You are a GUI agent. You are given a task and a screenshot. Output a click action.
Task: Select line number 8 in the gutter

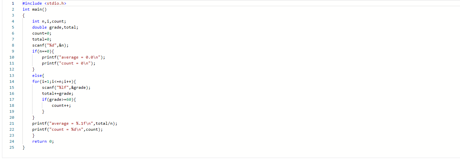(x=13, y=45)
